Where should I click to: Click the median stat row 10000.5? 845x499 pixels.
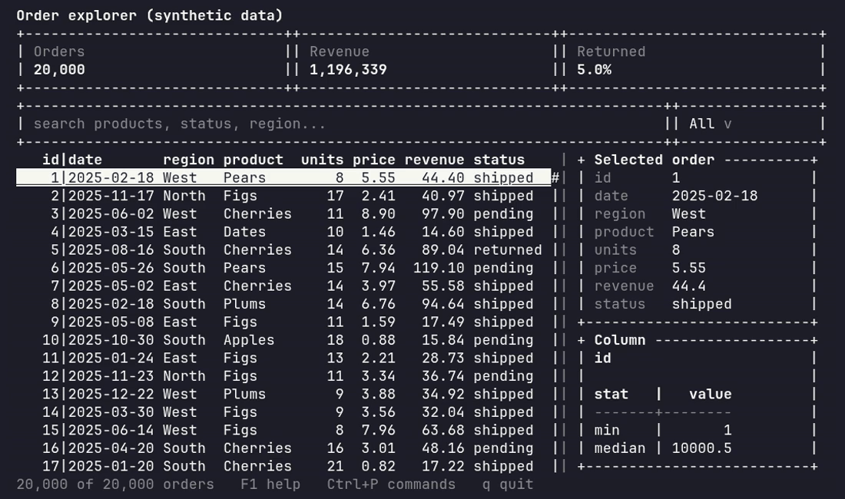click(663, 448)
